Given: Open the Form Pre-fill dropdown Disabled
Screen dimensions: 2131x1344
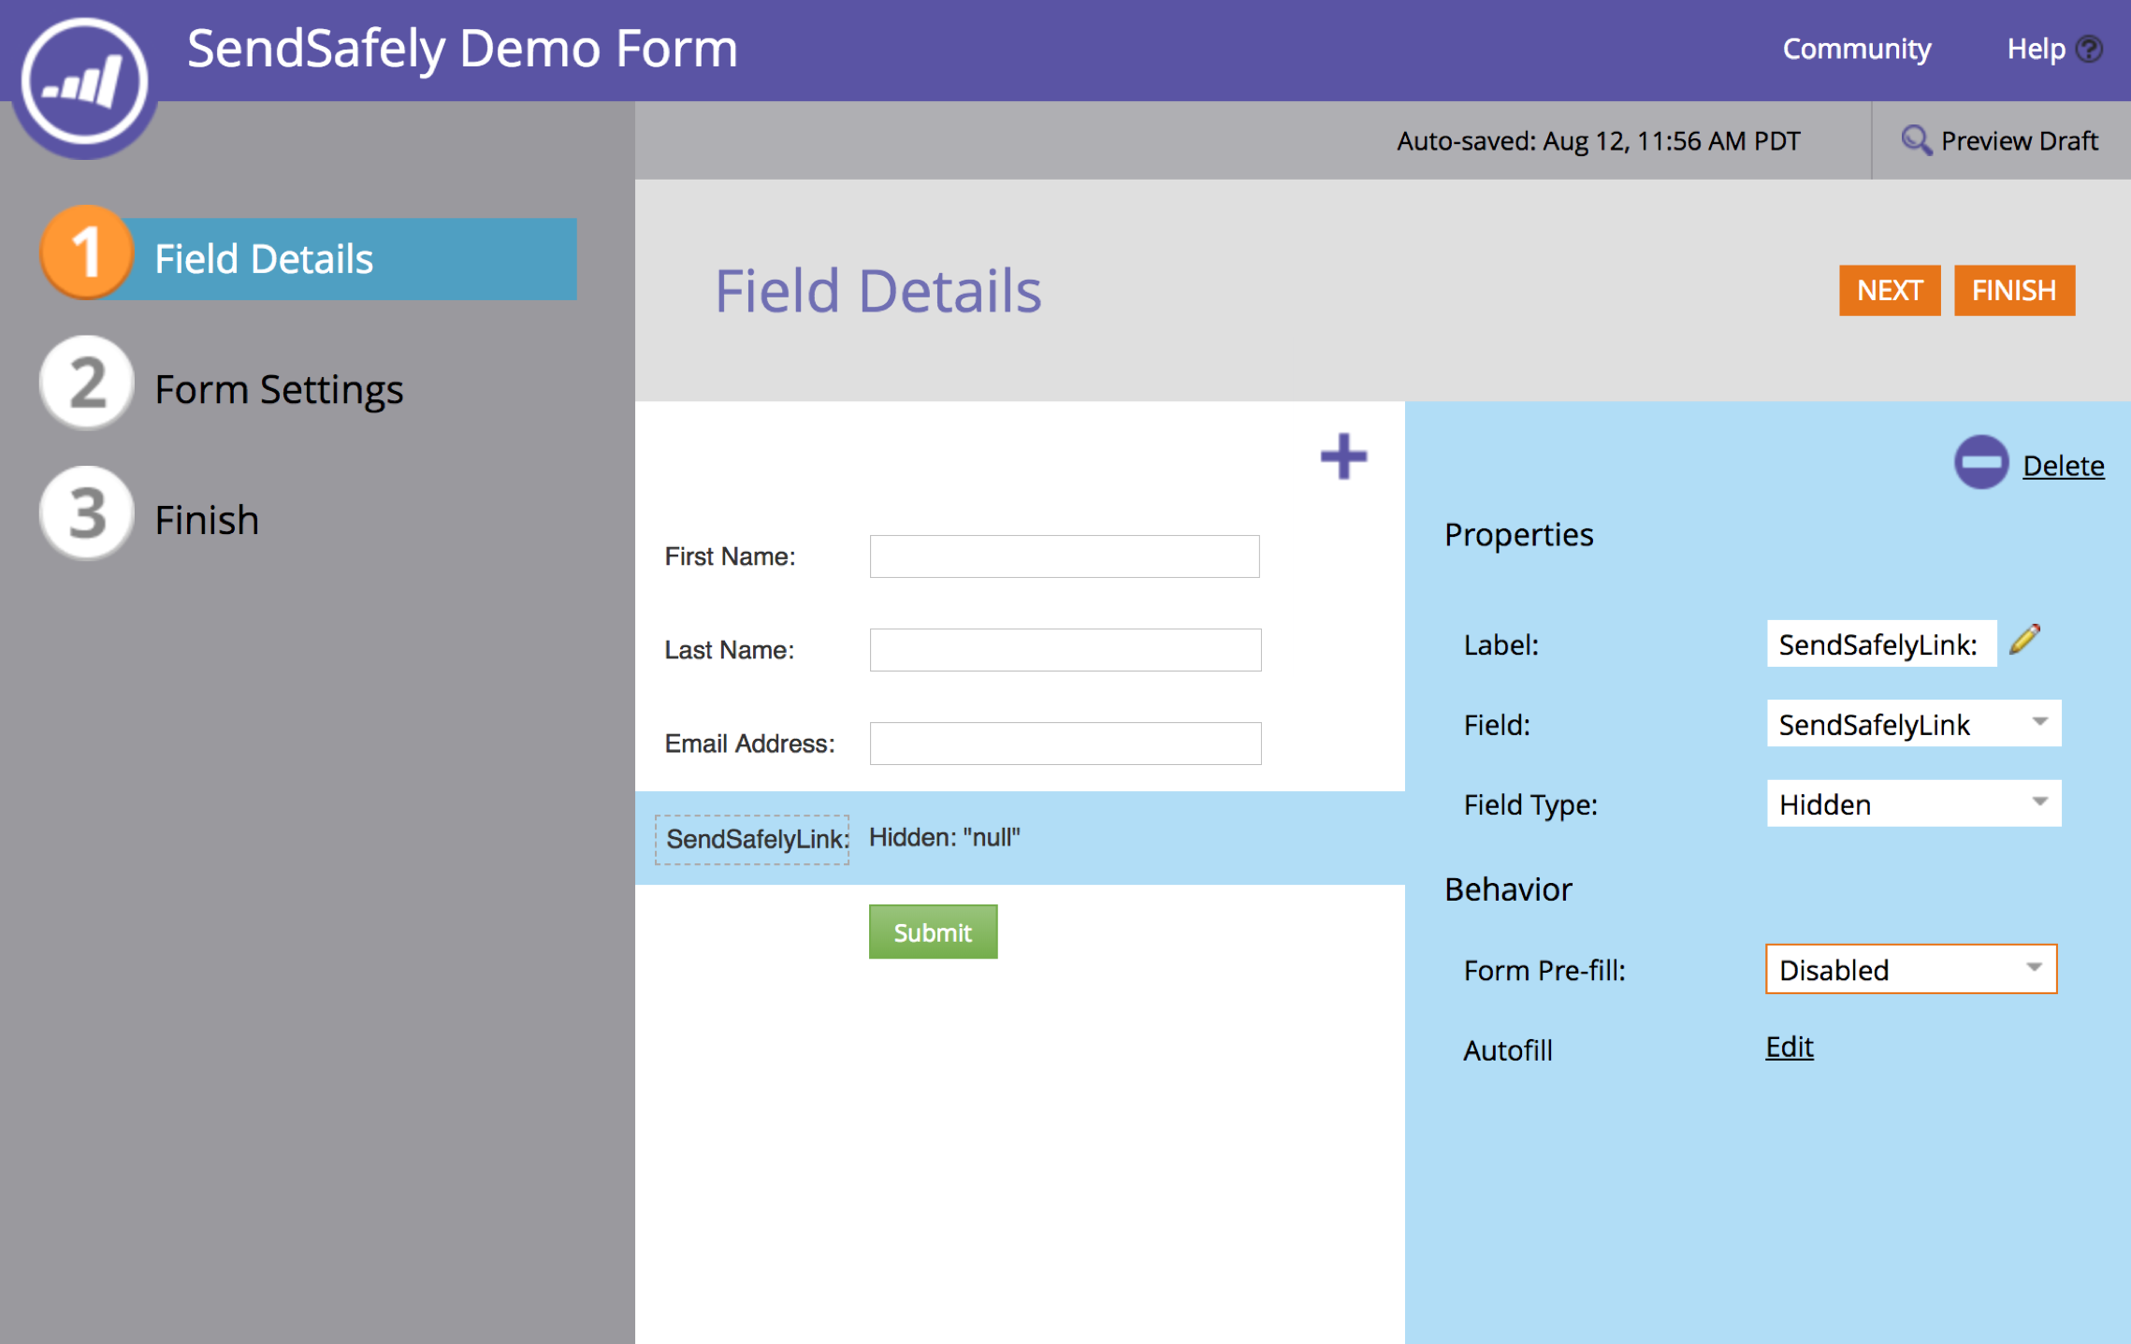Looking at the screenshot, I should pyautogui.click(x=1910, y=969).
